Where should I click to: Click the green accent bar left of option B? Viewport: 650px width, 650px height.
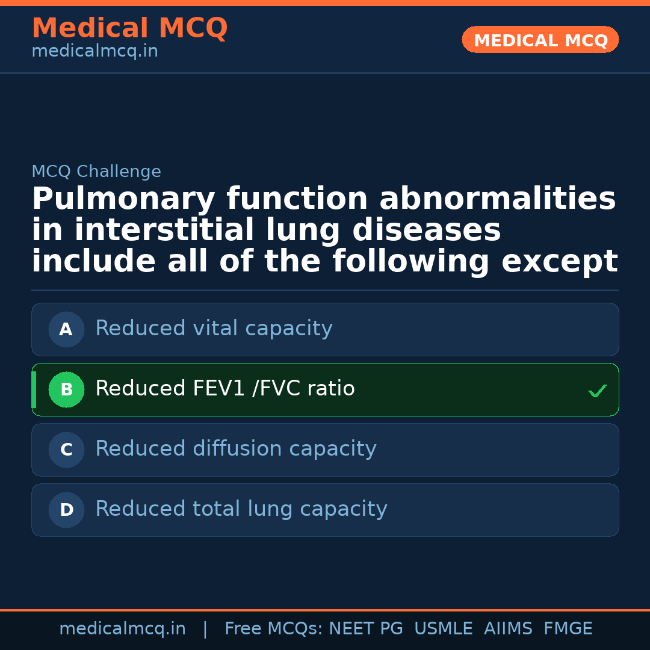tap(34, 389)
